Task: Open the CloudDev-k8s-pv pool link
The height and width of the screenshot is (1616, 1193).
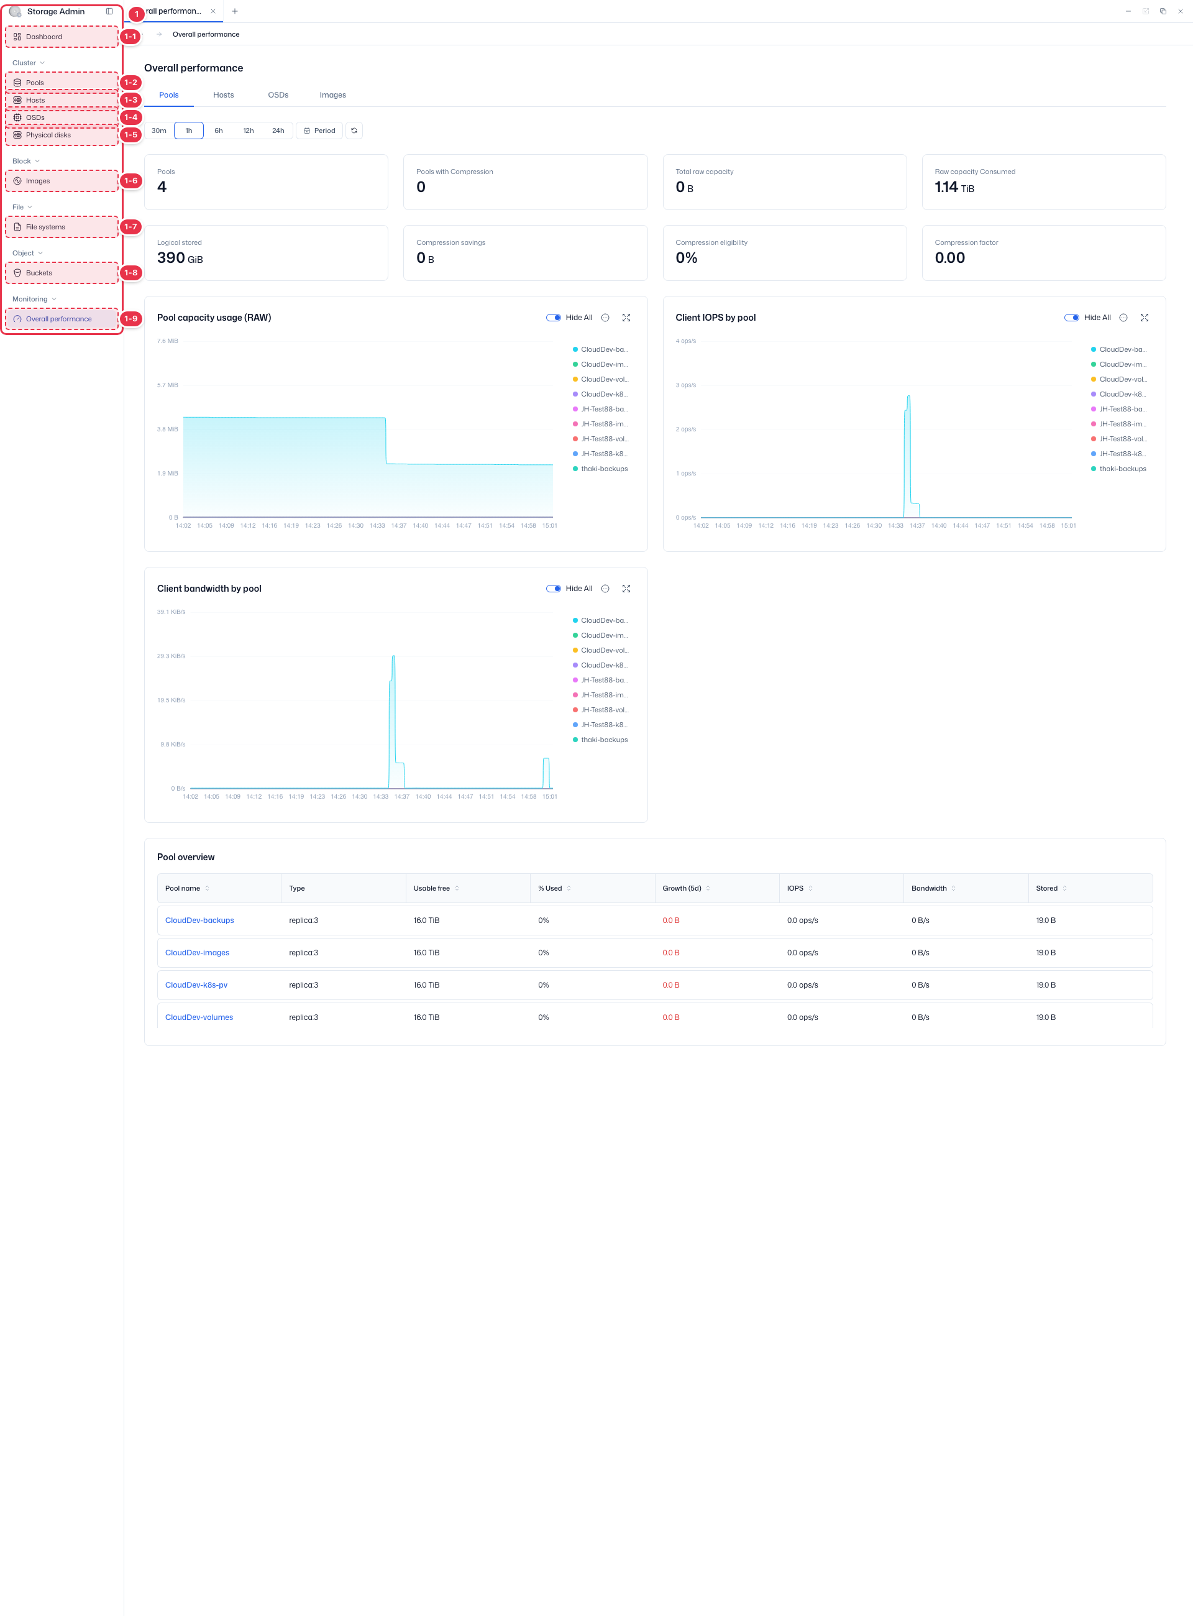Action: (196, 985)
